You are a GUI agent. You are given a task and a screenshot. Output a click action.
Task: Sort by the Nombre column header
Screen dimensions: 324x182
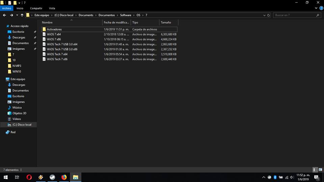(71, 22)
